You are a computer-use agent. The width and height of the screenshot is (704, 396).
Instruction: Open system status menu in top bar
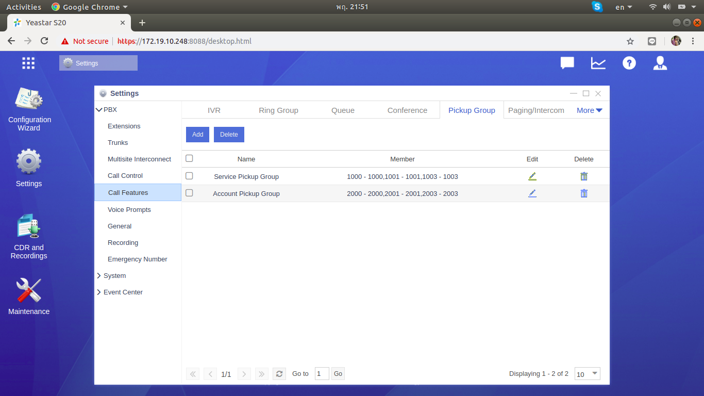[673, 7]
